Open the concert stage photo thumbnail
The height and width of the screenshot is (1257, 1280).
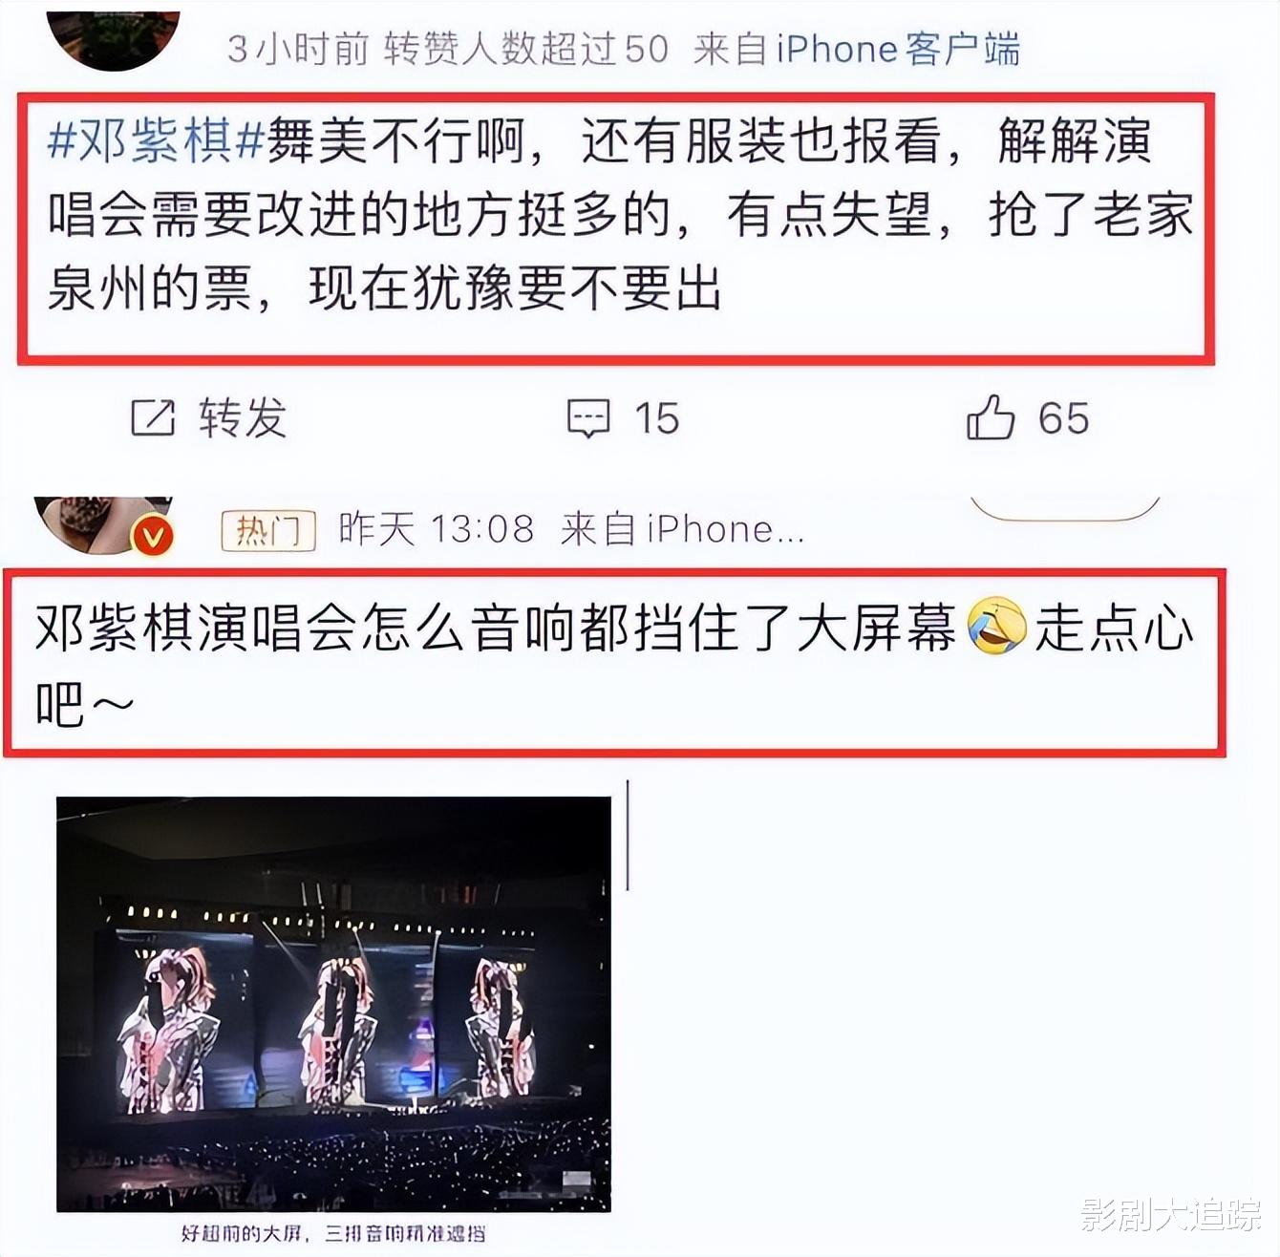click(x=333, y=1004)
